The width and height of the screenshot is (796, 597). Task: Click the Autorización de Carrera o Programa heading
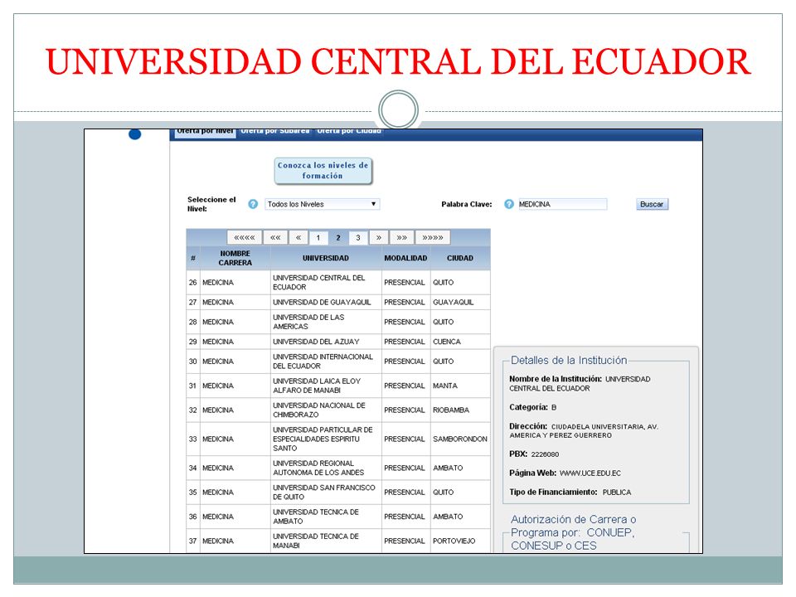573,532
